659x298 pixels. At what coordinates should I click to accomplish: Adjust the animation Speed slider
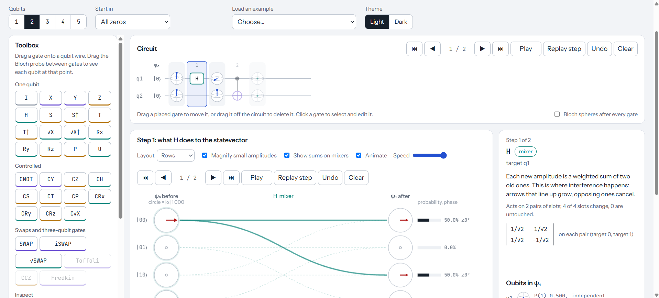click(429, 155)
